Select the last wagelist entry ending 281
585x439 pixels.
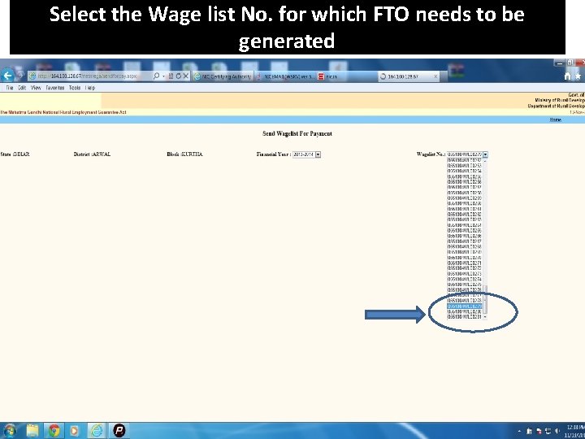pos(464,317)
